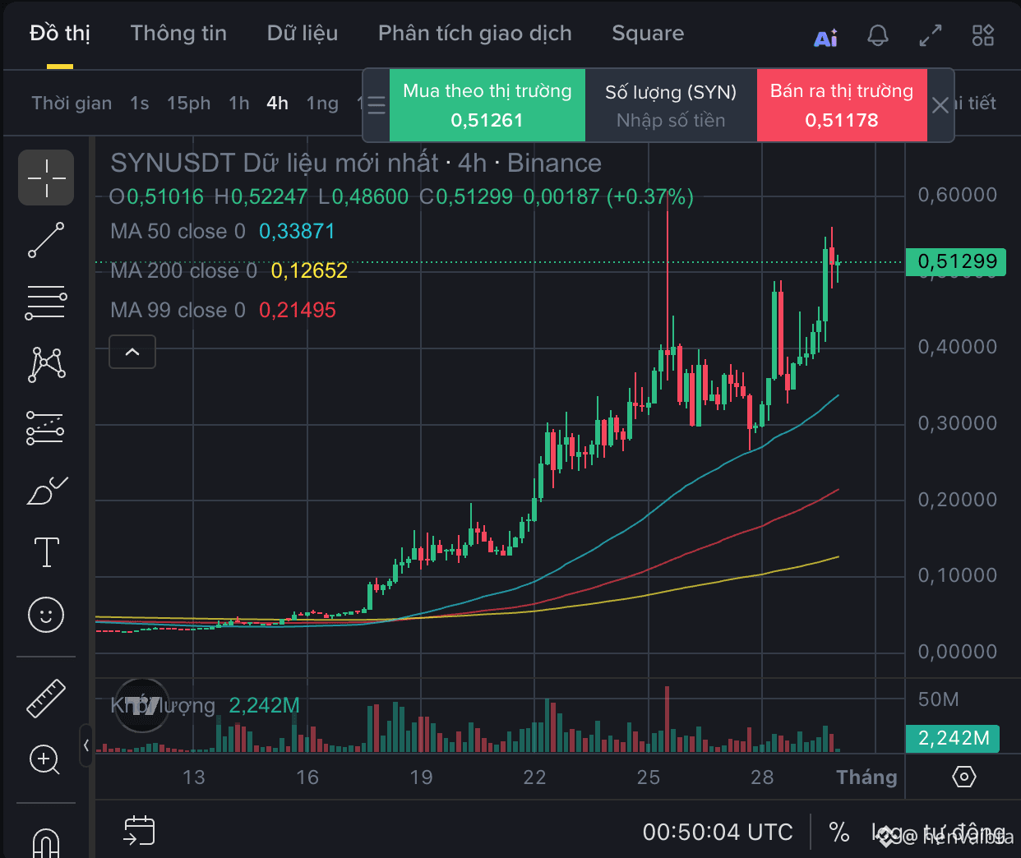Toggle the magnet snap tool

46,843
